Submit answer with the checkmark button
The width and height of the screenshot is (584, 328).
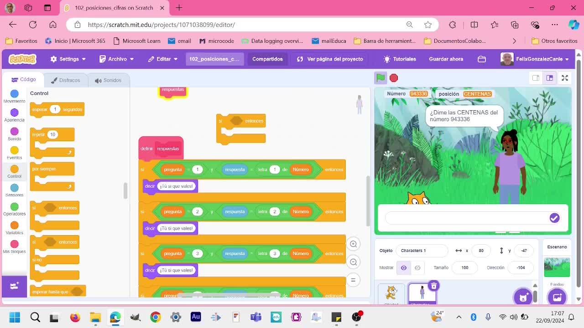pyautogui.click(x=554, y=218)
